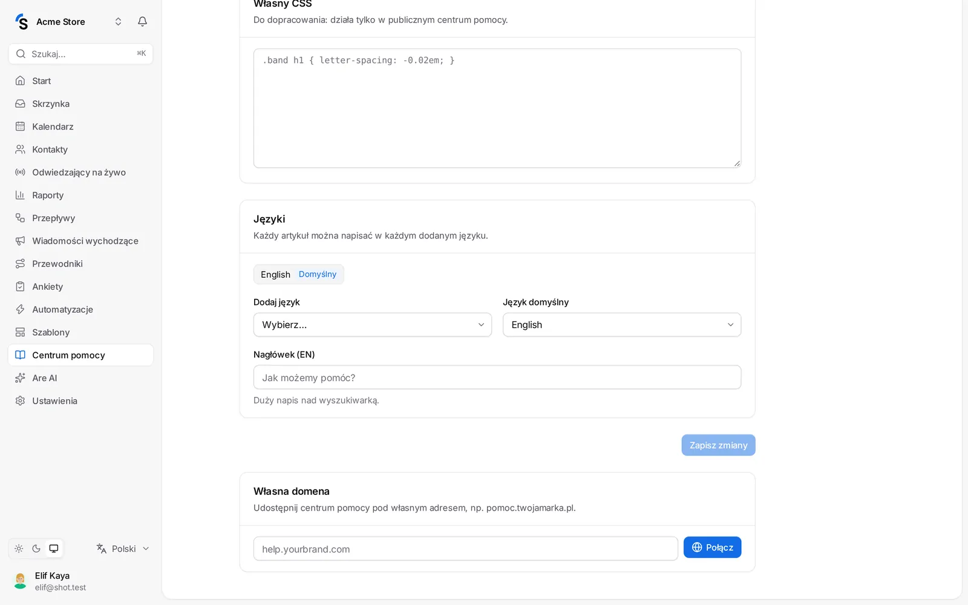Select system theme monitor toggle
This screenshot has height=605, width=968.
[x=54, y=549]
